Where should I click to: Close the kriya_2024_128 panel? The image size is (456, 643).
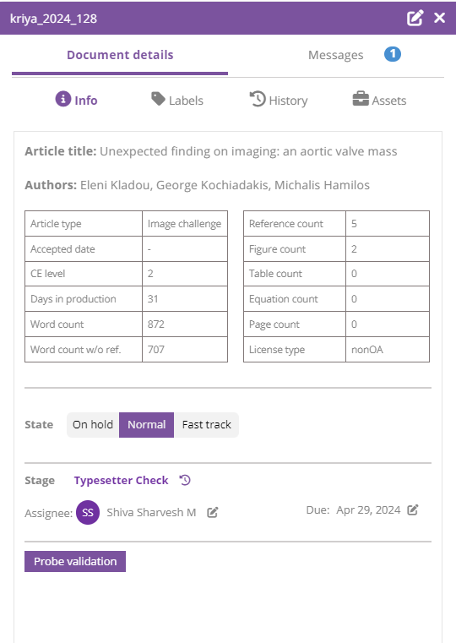coord(440,18)
